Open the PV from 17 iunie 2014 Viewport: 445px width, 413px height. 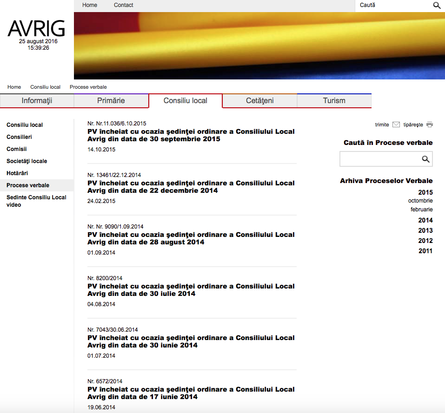[x=191, y=393]
